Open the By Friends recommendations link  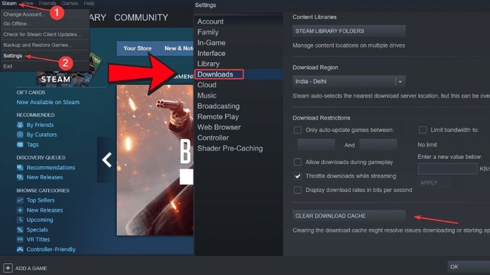[41, 125]
